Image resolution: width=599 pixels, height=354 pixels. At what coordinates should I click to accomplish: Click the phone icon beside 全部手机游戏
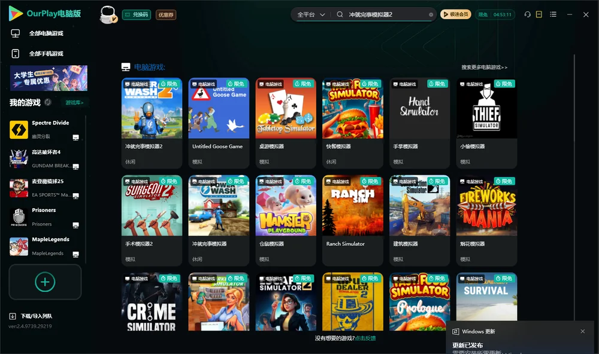16,54
